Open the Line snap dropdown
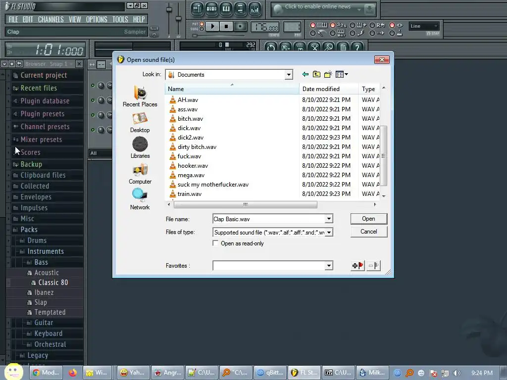This screenshot has width=507, height=380. pos(424,26)
